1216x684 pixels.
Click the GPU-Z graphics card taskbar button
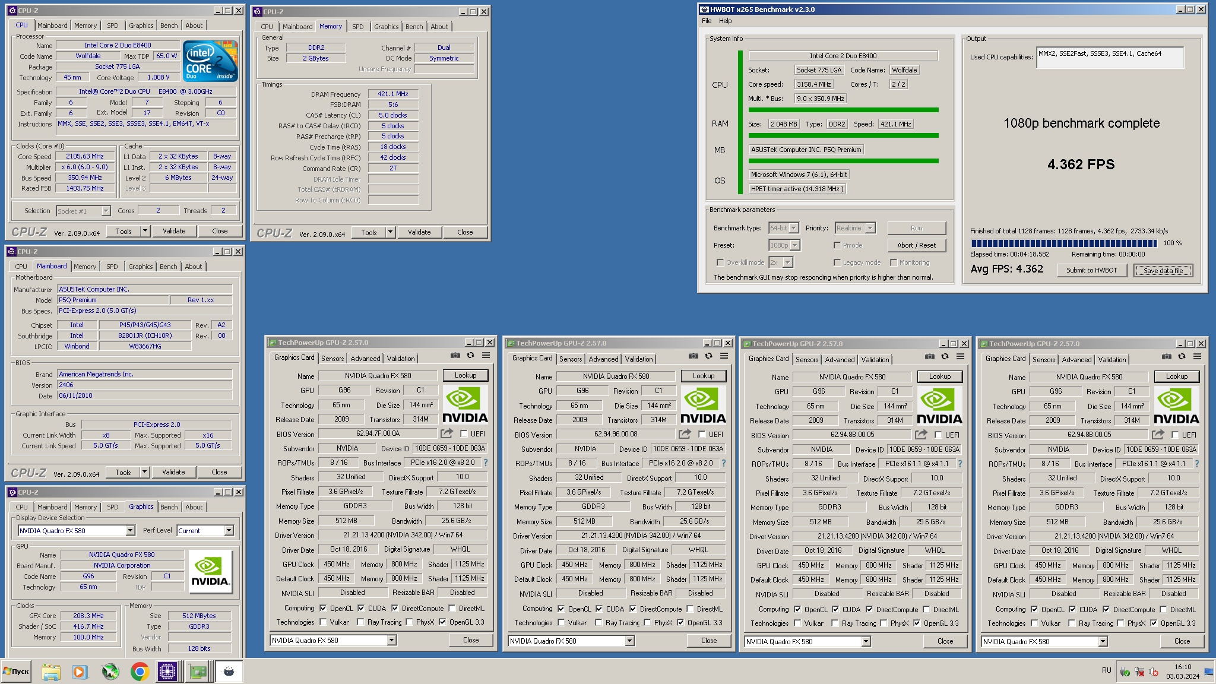pyautogui.click(x=198, y=672)
